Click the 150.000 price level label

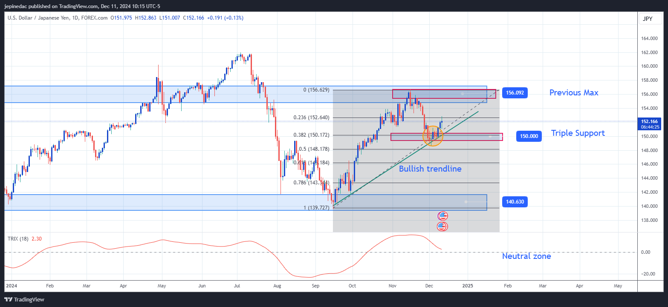point(529,136)
